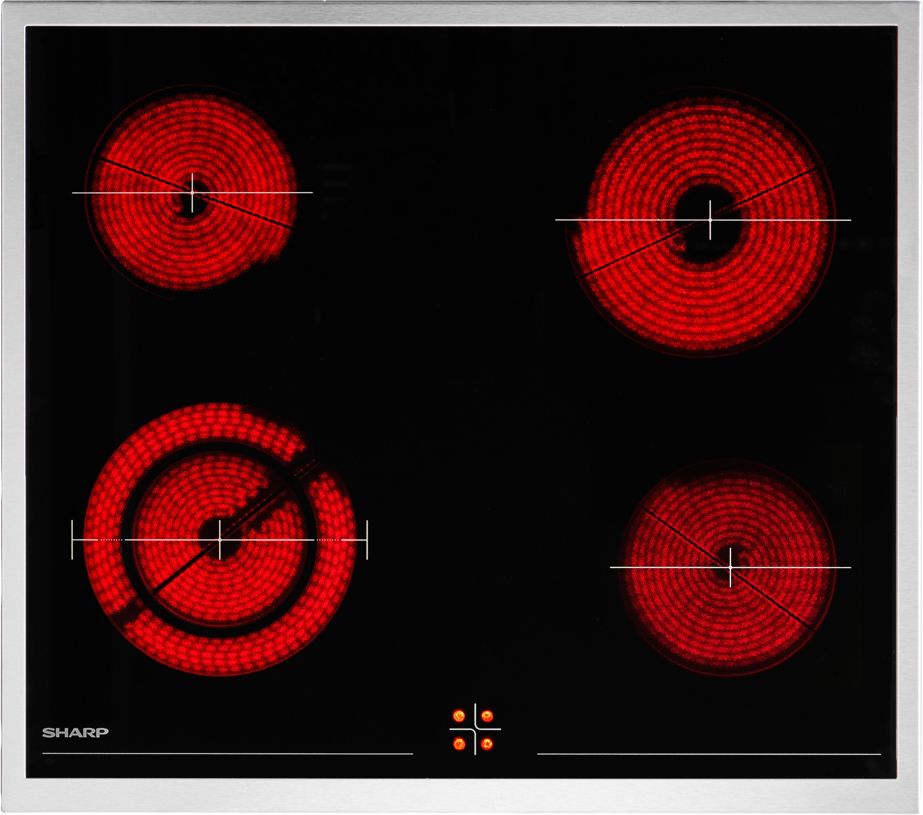Click the white line below the SHARP logo

pyautogui.click(x=228, y=753)
